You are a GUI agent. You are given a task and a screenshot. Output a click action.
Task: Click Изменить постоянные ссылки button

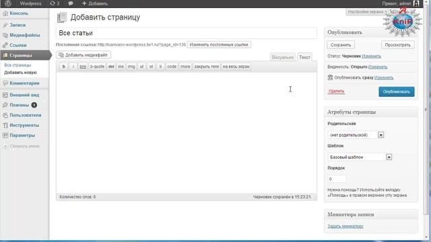(219, 44)
